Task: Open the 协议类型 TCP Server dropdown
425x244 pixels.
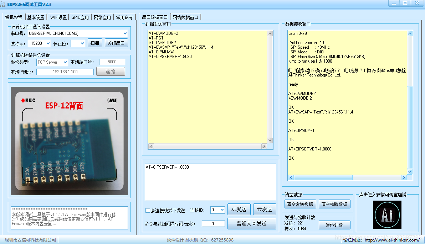Action: [65, 62]
